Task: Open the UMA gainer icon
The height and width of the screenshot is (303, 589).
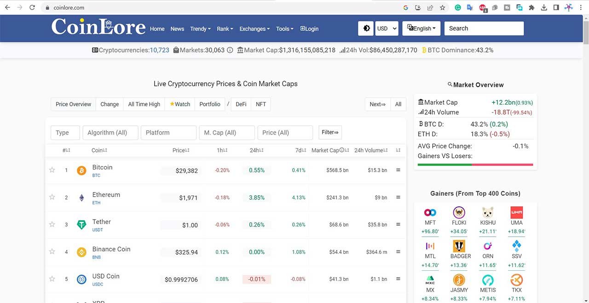Action: [x=517, y=212]
